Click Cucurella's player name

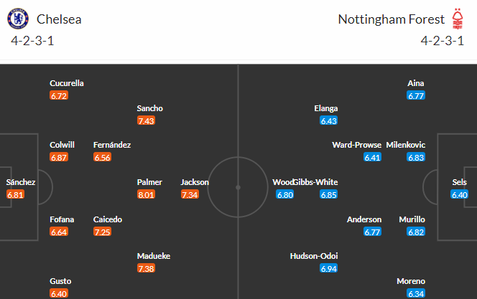[x=67, y=83]
